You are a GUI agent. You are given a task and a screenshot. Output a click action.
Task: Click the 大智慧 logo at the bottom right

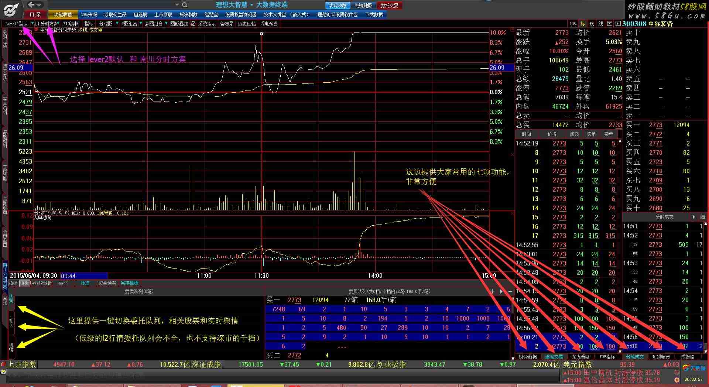pyautogui.click(x=694, y=368)
